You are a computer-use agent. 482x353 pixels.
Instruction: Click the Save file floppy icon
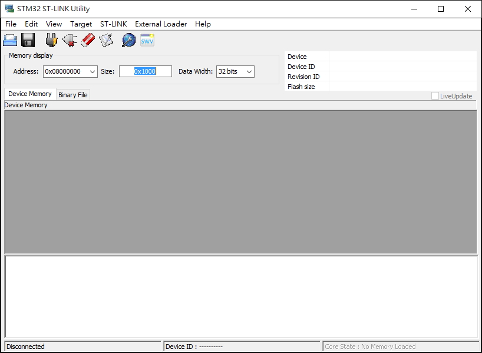(x=28, y=40)
